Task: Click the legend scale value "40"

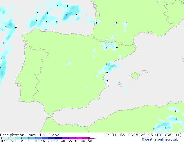Action: pyautogui.click(x=76, y=141)
